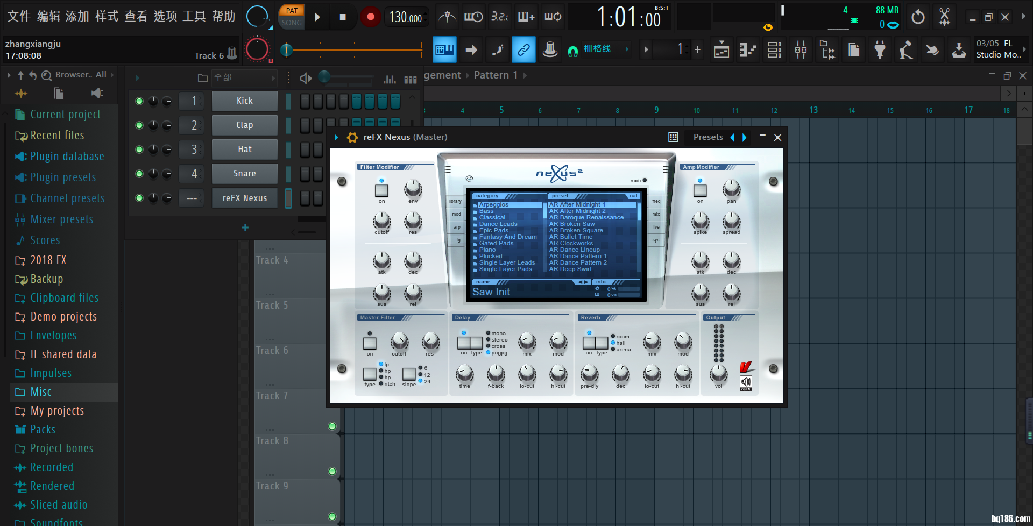Select the reFX Nexus channel button
Screen dimensions: 1033x526
[x=245, y=198]
